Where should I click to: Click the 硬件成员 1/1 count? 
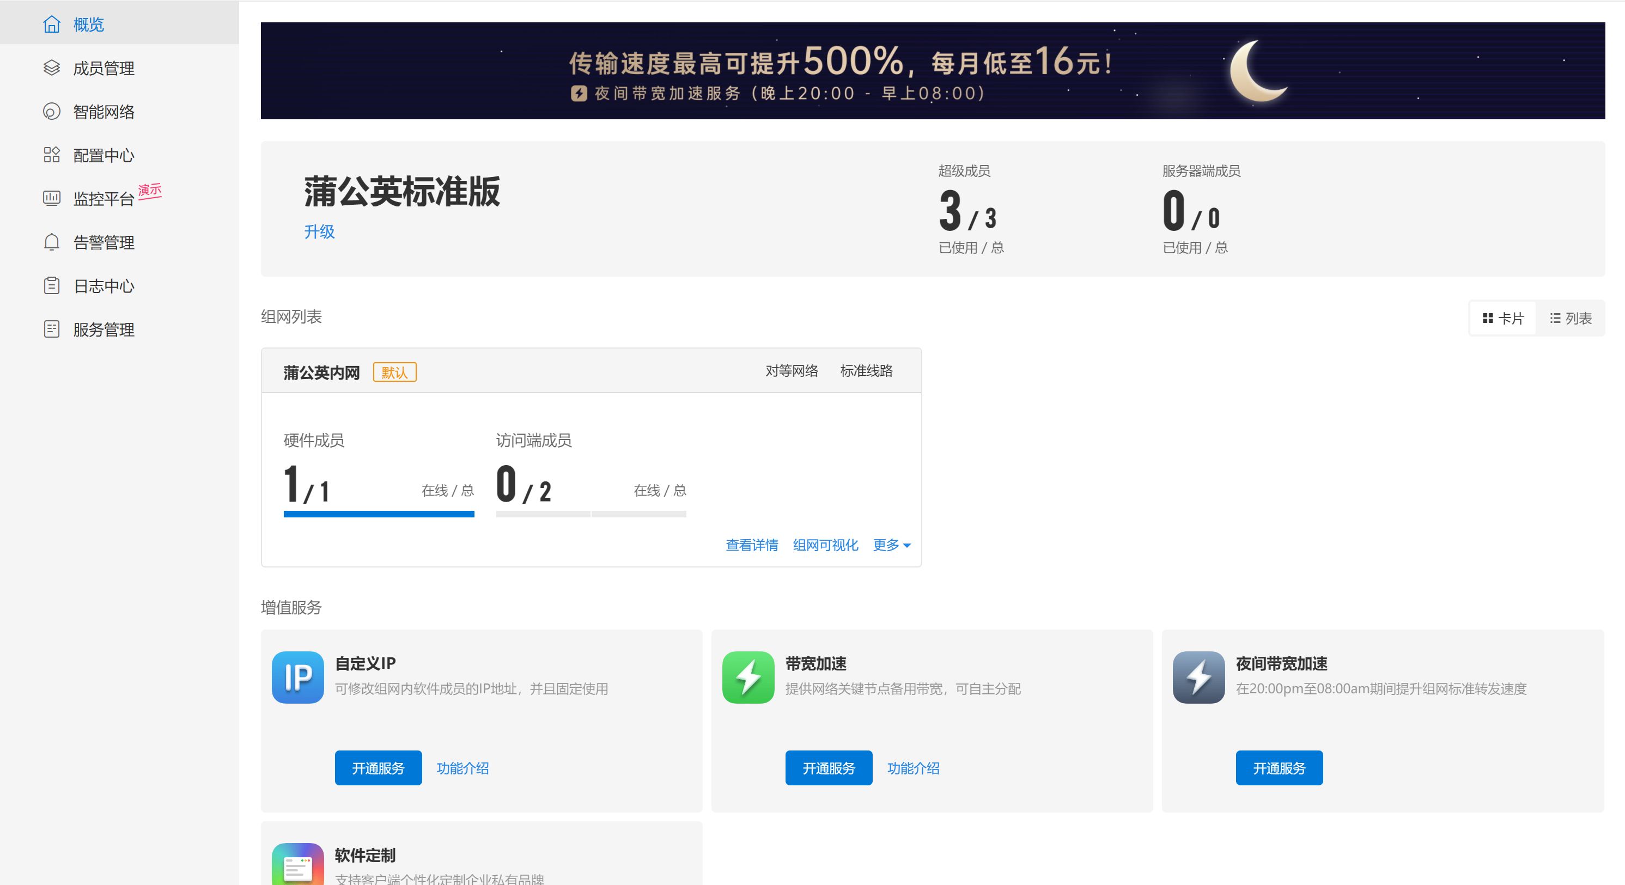[x=307, y=485]
